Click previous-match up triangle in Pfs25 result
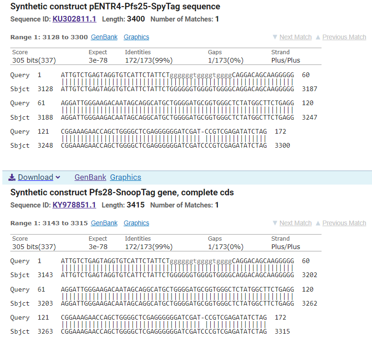This screenshot has width=372, height=350. (318, 37)
